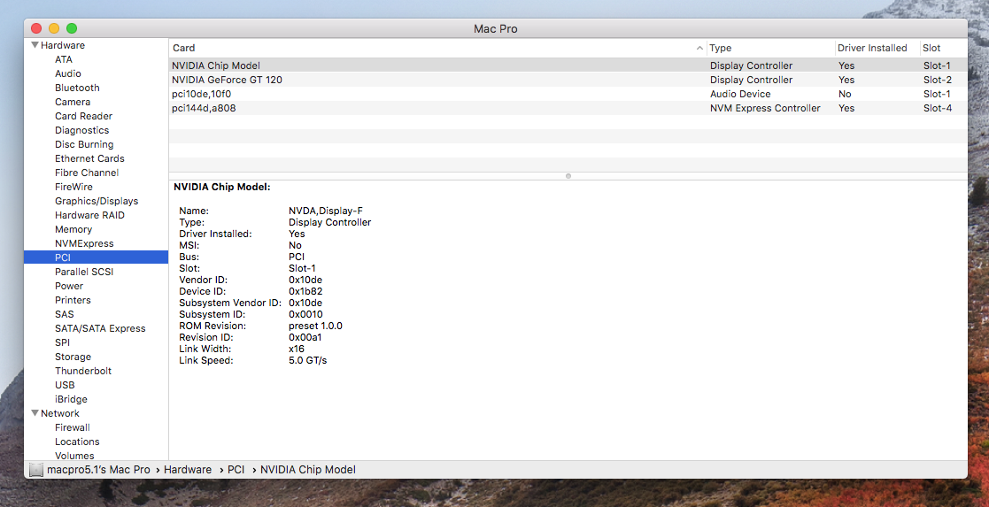
Task: Minimize window with the yellow button
Action: click(54, 28)
